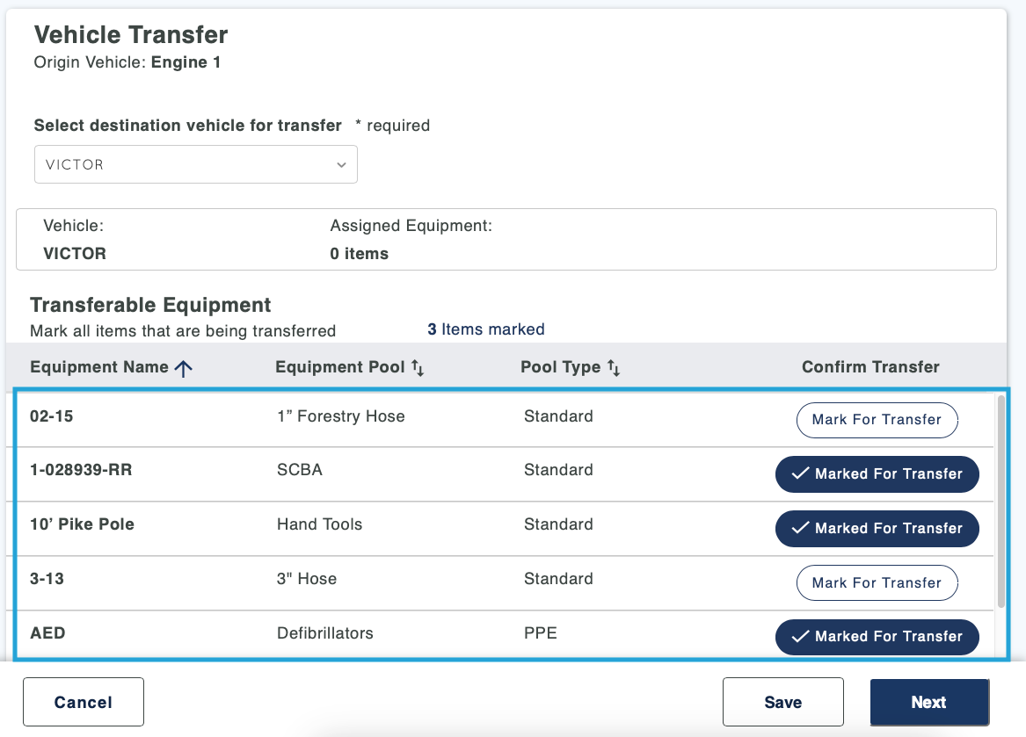Image resolution: width=1026 pixels, height=737 pixels.
Task: Click the Pool Type column header text
Action: point(561,367)
